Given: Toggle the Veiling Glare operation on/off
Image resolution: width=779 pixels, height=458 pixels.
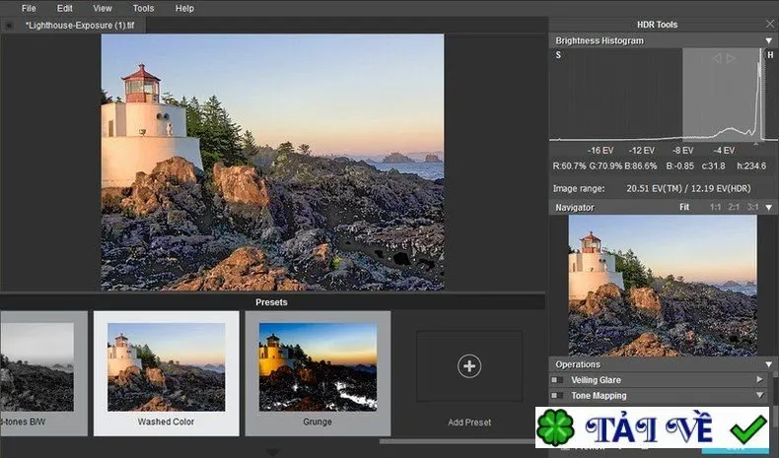Looking at the screenshot, I should point(557,380).
